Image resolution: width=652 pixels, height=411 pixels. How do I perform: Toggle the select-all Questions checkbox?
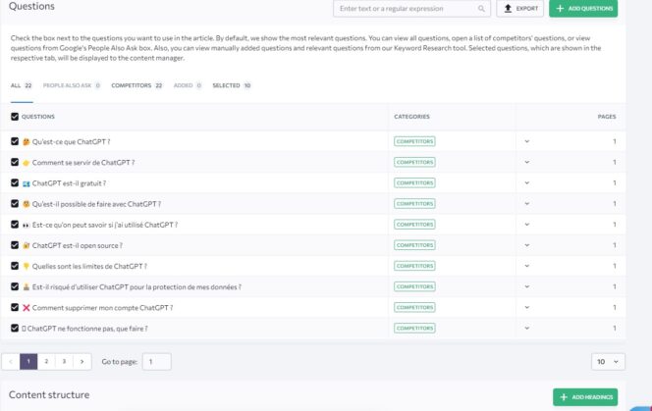(x=14, y=117)
